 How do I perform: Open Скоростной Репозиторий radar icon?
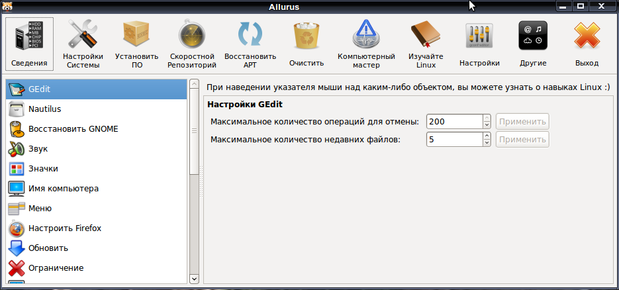click(x=192, y=35)
